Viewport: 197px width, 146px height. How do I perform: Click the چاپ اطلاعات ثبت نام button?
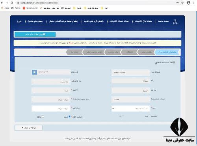pyautogui.click(x=35, y=34)
